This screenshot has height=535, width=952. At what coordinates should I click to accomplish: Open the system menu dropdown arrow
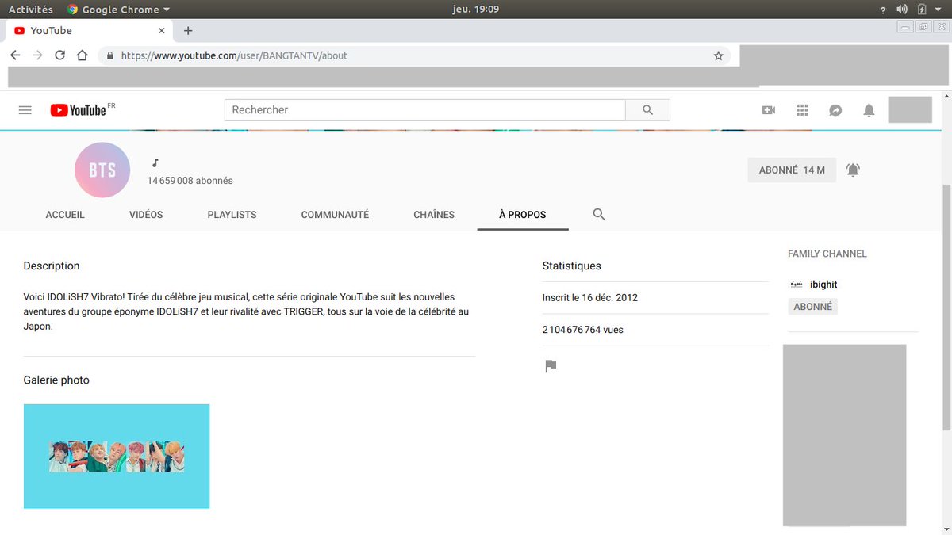(940, 10)
